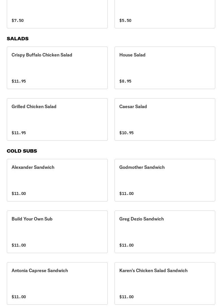The height and width of the screenshot is (307, 222).
Task: Click the COLD SUBS section heading
Action: tap(22, 151)
